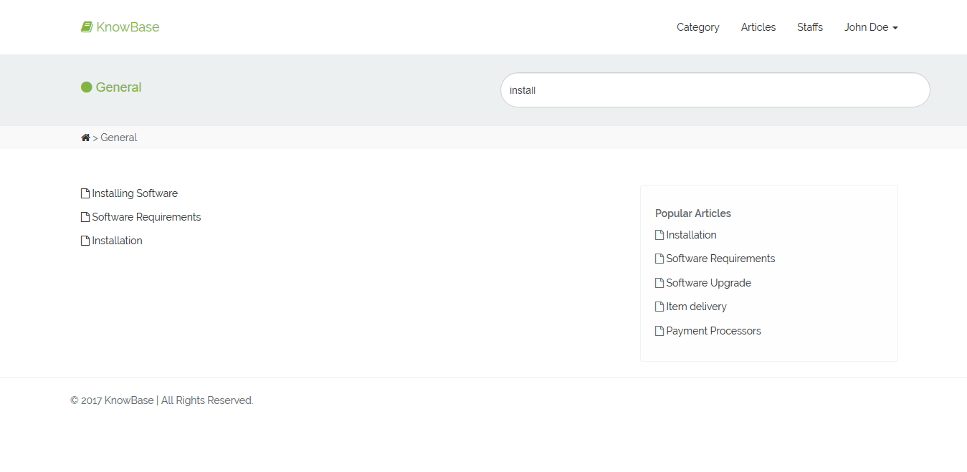The image size is (967, 472).
Task: Click document icon next to Installing Software
Action: [x=85, y=193]
